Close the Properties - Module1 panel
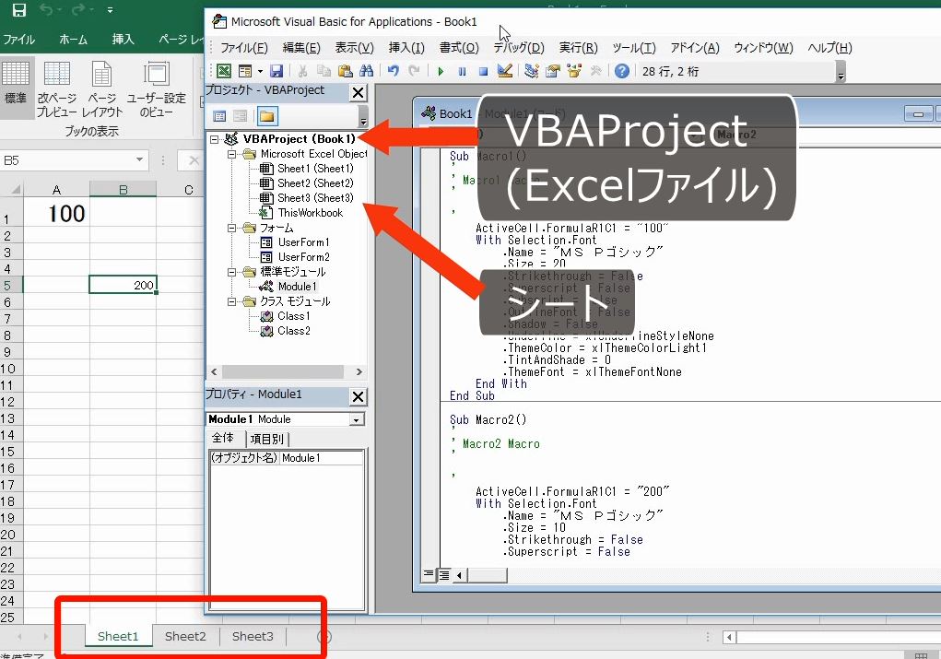Image resolution: width=941 pixels, height=659 pixels. click(359, 396)
